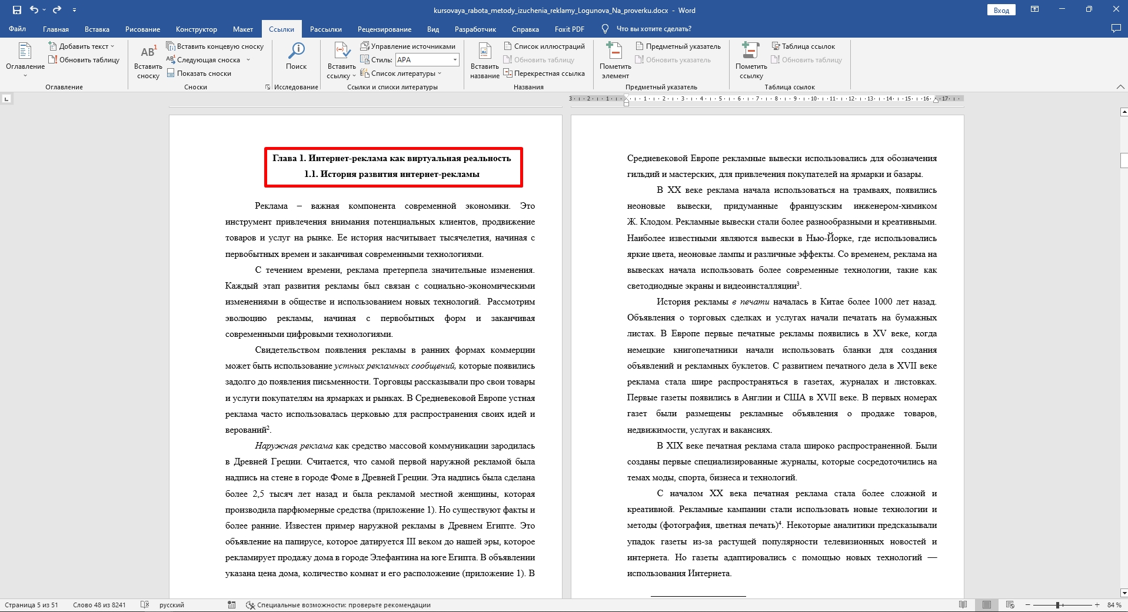
Task: Open the Сноски group dialog launcher
Action: point(268,87)
